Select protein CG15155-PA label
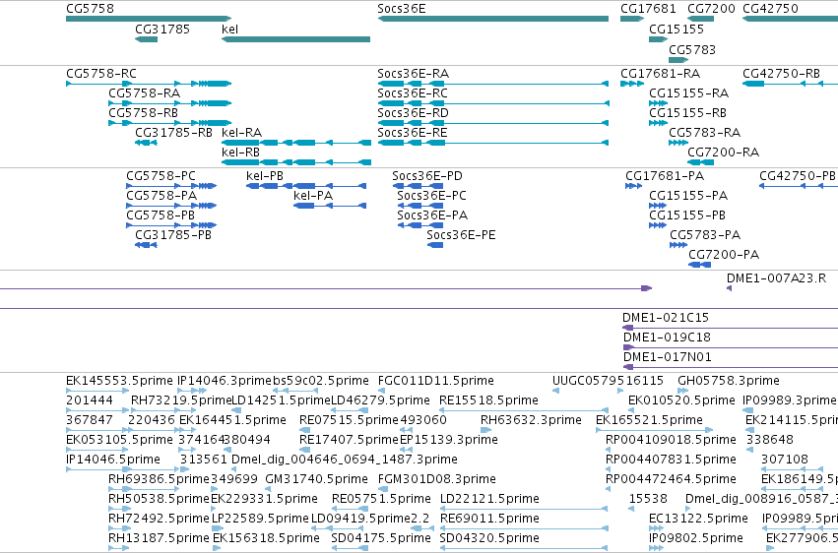 pyautogui.click(x=688, y=196)
